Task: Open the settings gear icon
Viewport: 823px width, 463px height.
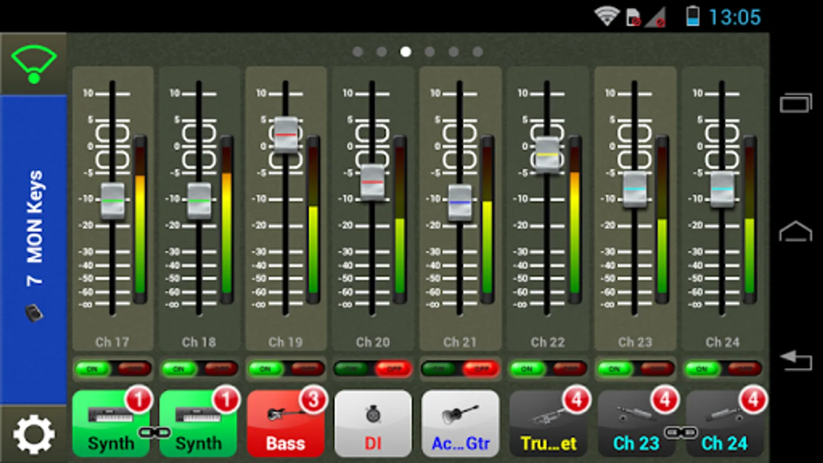Action: [x=34, y=435]
